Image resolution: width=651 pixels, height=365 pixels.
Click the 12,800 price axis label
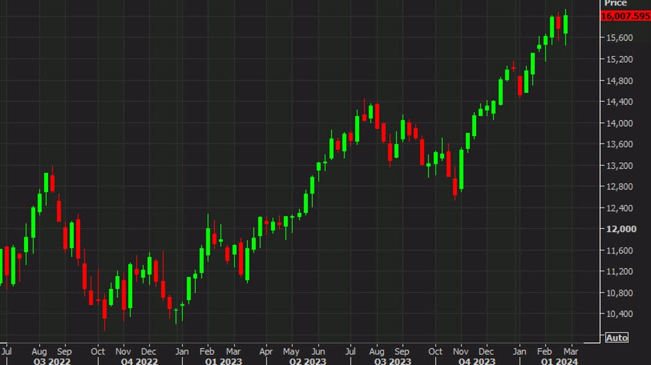coord(620,187)
